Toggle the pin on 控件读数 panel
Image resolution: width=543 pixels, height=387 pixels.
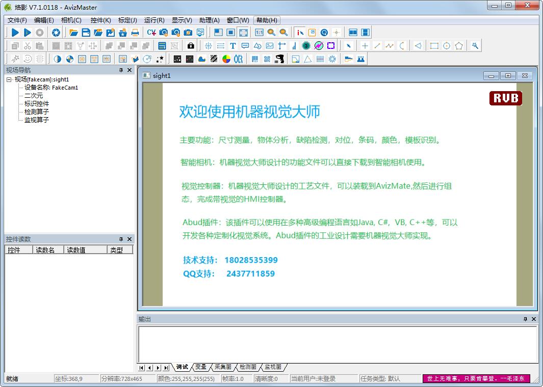(x=121, y=239)
